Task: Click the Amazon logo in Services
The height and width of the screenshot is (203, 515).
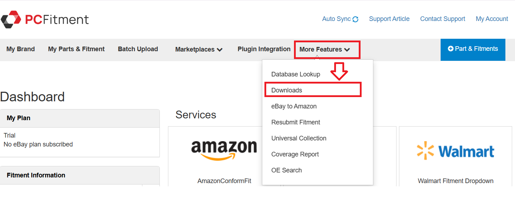Action: [224, 149]
